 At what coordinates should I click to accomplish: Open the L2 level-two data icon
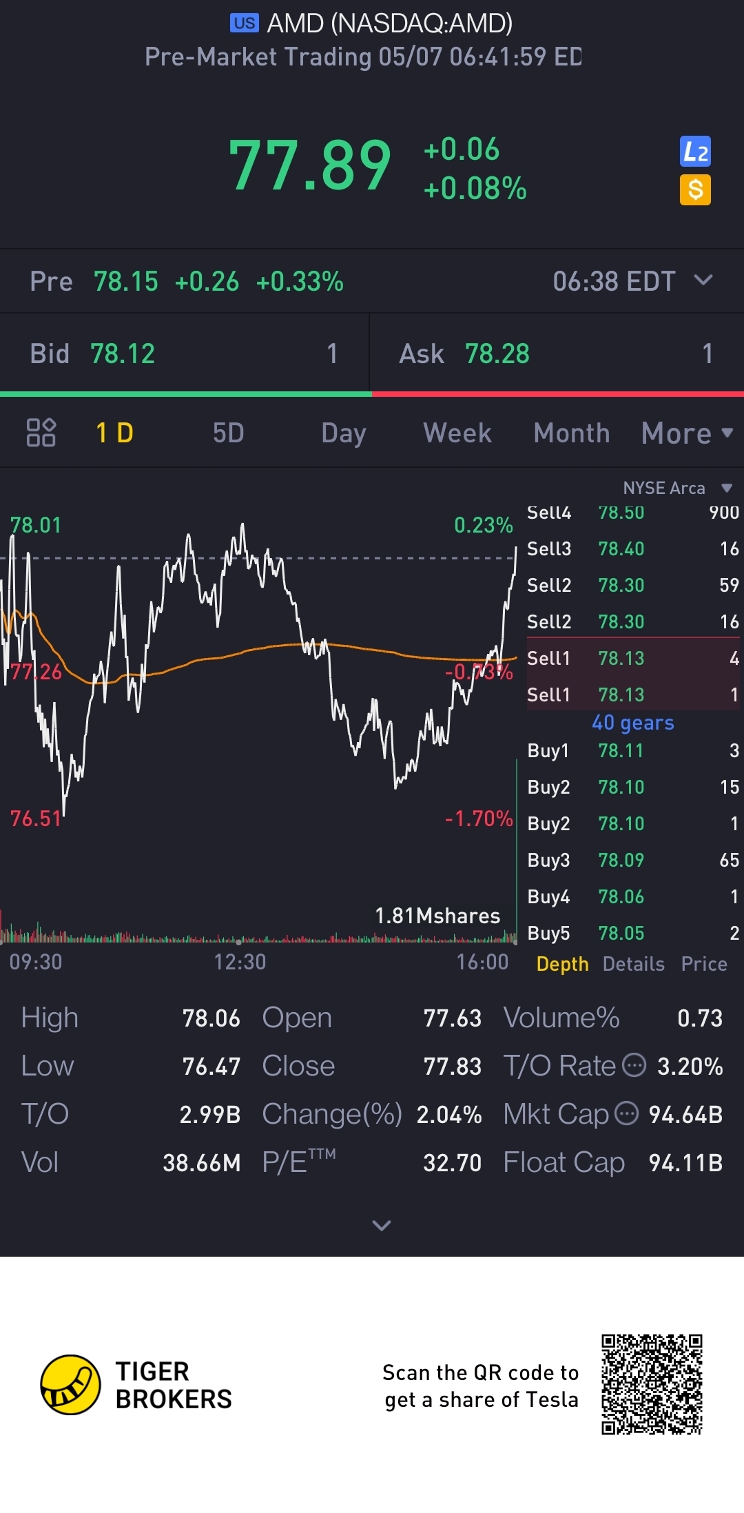pos(695,152)
